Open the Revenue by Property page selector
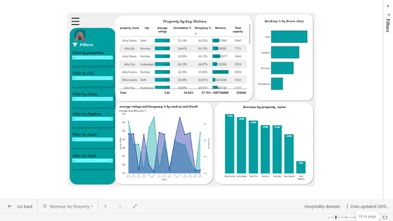This screenshot has width=393, height=221. [68, 207]
